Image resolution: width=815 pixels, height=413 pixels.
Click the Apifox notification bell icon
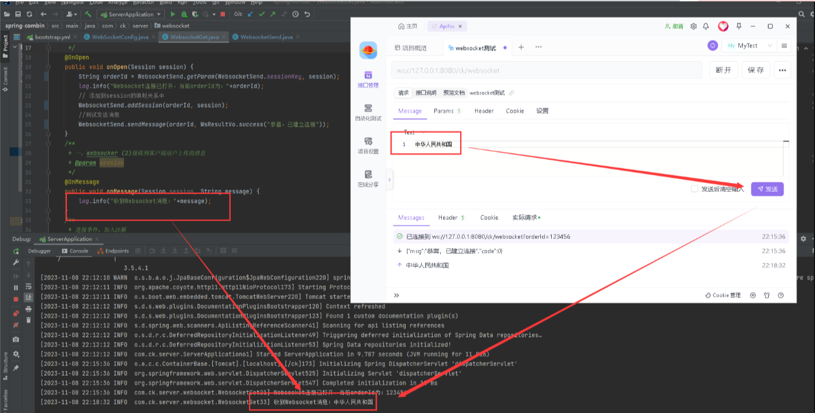(706, 26)
